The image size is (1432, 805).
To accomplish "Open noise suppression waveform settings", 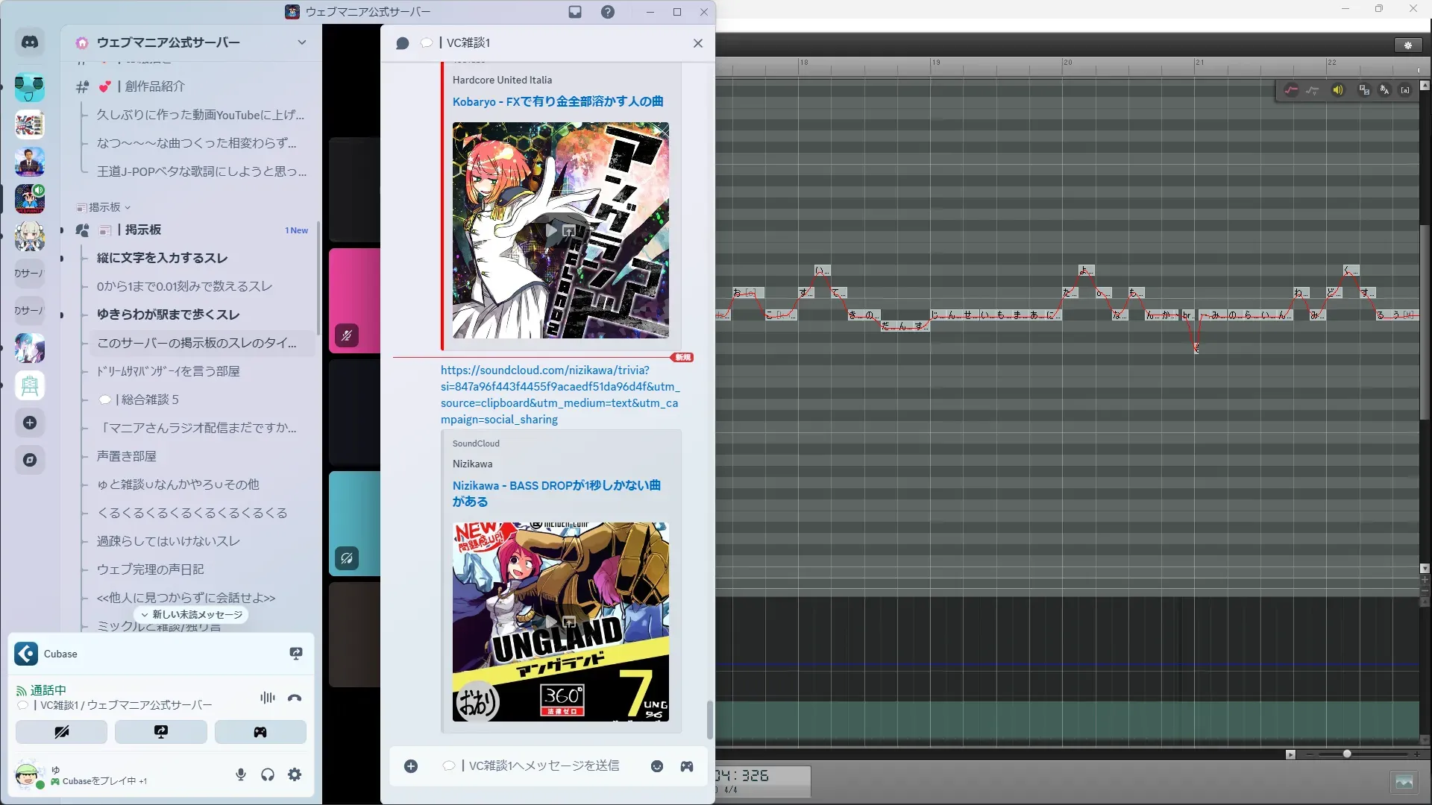I will pyautogui.click(x=267, y=698).
